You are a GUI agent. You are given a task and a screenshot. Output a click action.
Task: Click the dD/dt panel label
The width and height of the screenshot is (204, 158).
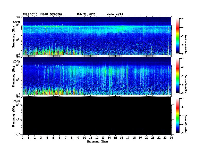16,61
